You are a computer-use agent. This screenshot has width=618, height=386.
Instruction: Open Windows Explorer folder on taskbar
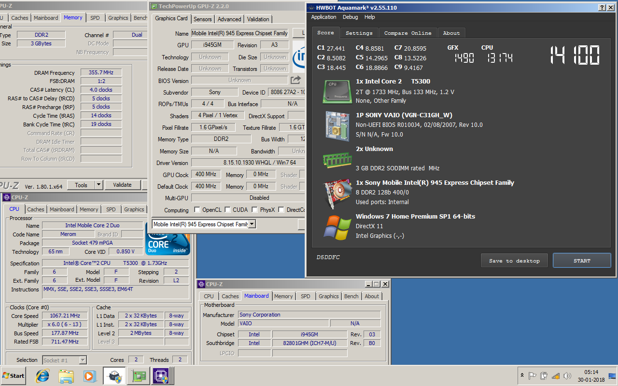tap(66, 376)
